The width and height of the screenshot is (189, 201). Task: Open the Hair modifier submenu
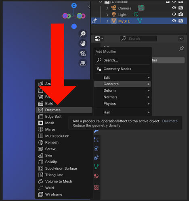[x=122, y=112]
